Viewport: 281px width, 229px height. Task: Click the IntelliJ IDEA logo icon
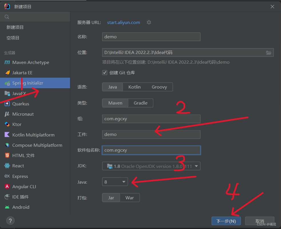(x=7, y=7)
